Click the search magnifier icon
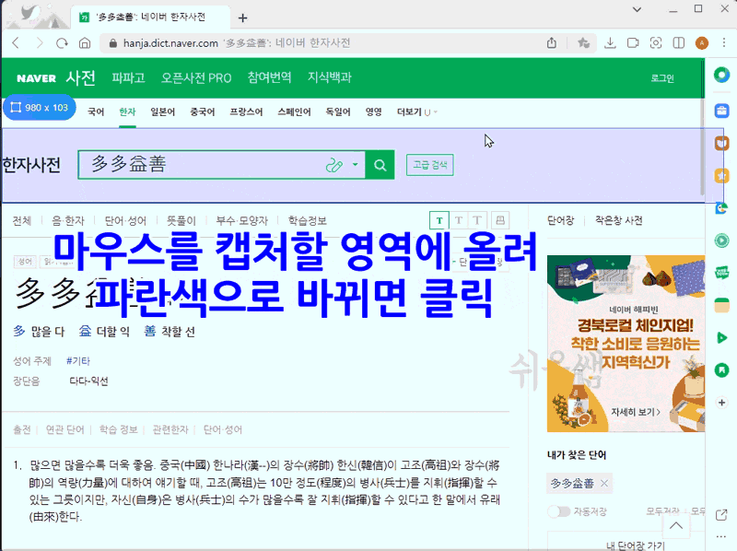Viewport: 737px width, 551px height. pyautogui.click(x=380, y=164)
